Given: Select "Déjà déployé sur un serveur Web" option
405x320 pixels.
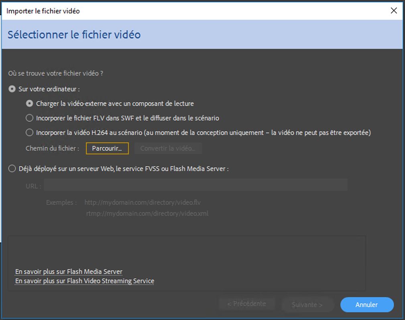Looking at the screenshot, I should (x=12, y=169).
